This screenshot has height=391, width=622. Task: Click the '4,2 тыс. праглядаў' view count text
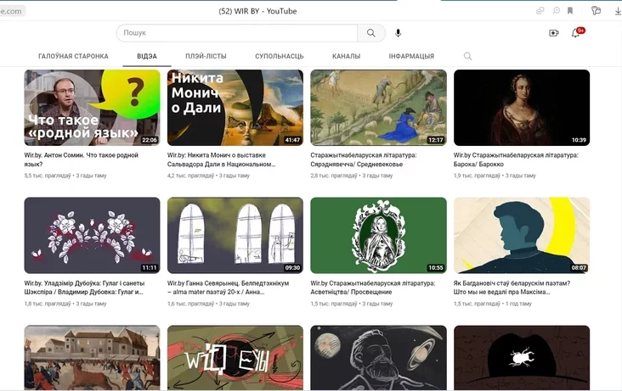click(190, 176)
